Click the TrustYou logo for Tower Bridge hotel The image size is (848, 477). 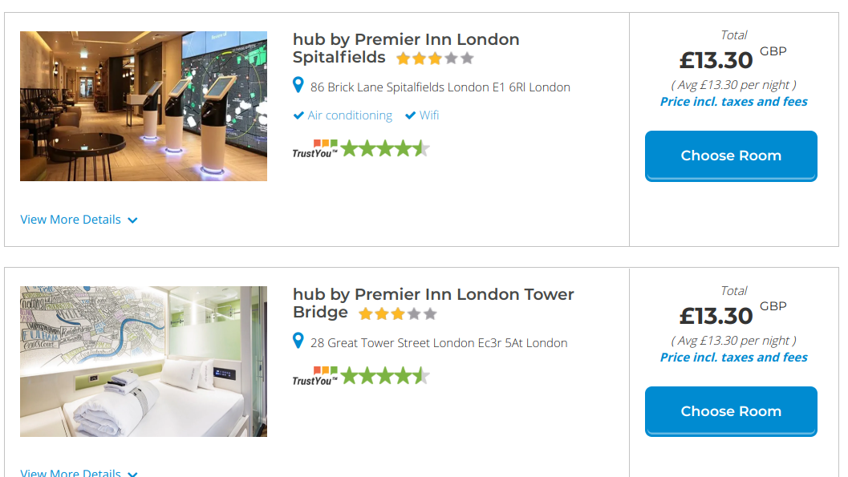(314, 375)
